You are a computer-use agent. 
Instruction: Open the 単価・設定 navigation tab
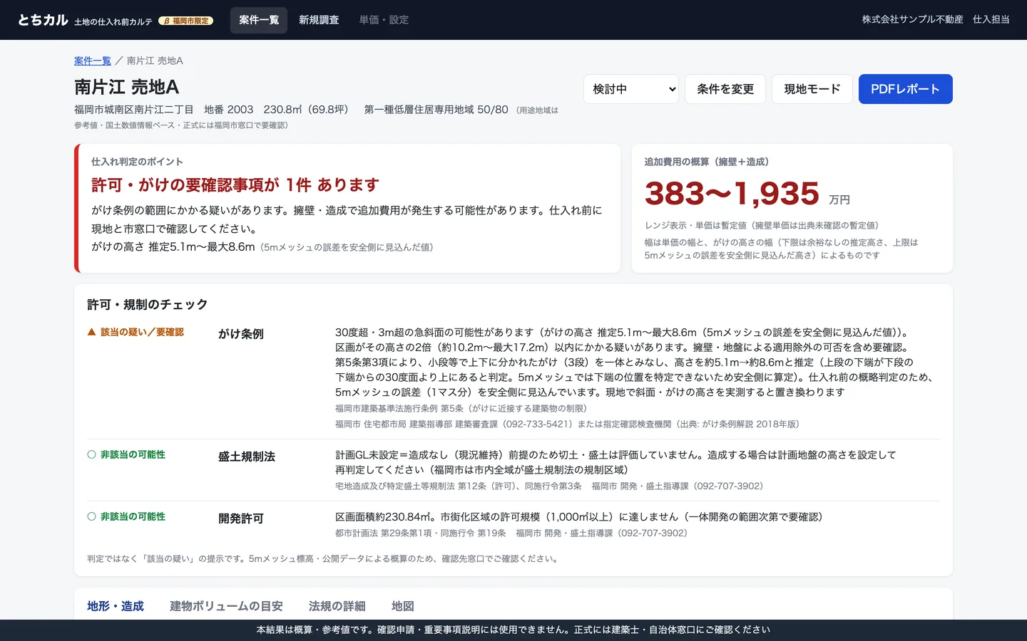384,20
